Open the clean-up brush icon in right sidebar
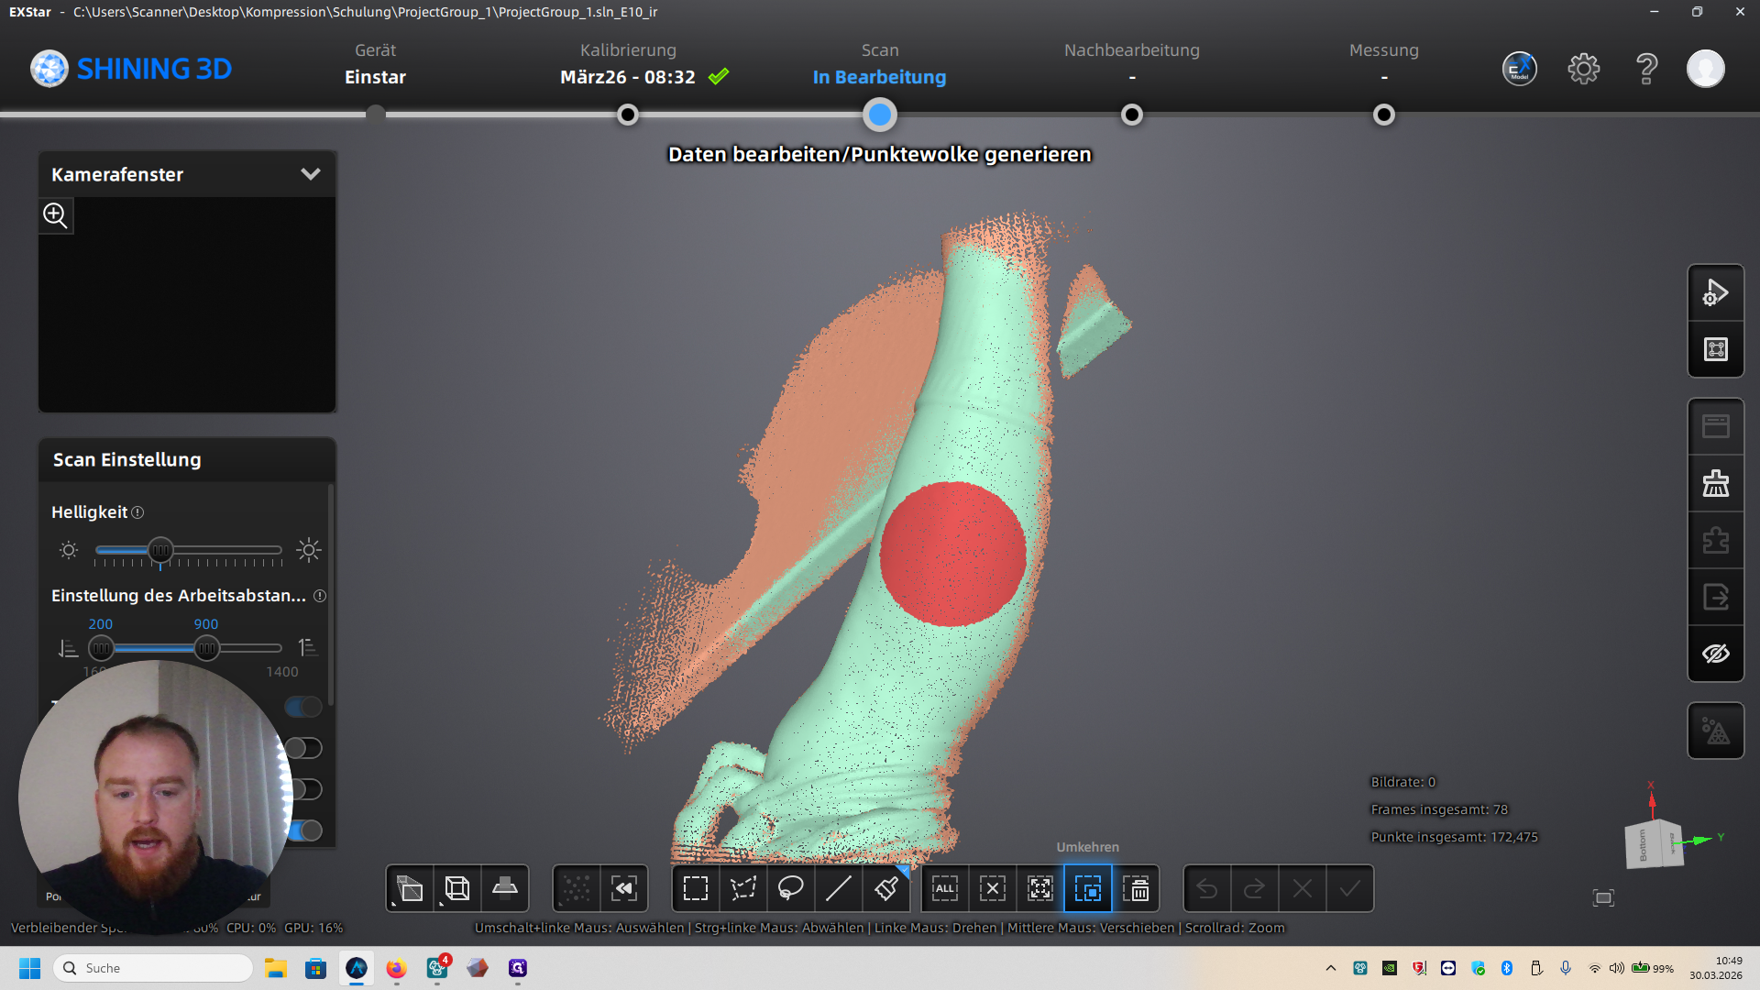 1715,483
